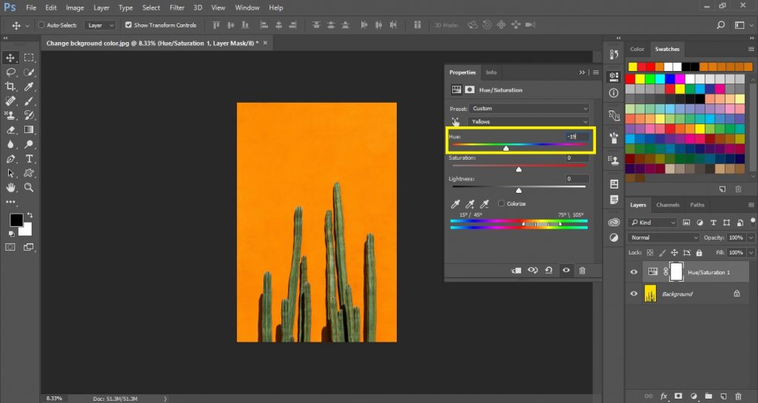Open the Kind filter dropdown
The image size is (758, 403).
point(653,223)
